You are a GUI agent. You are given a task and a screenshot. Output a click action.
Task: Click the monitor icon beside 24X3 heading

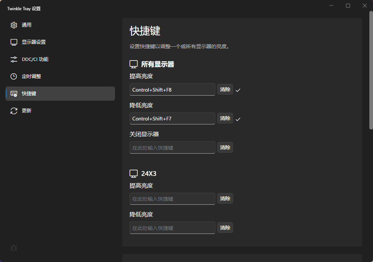point(134,173)
